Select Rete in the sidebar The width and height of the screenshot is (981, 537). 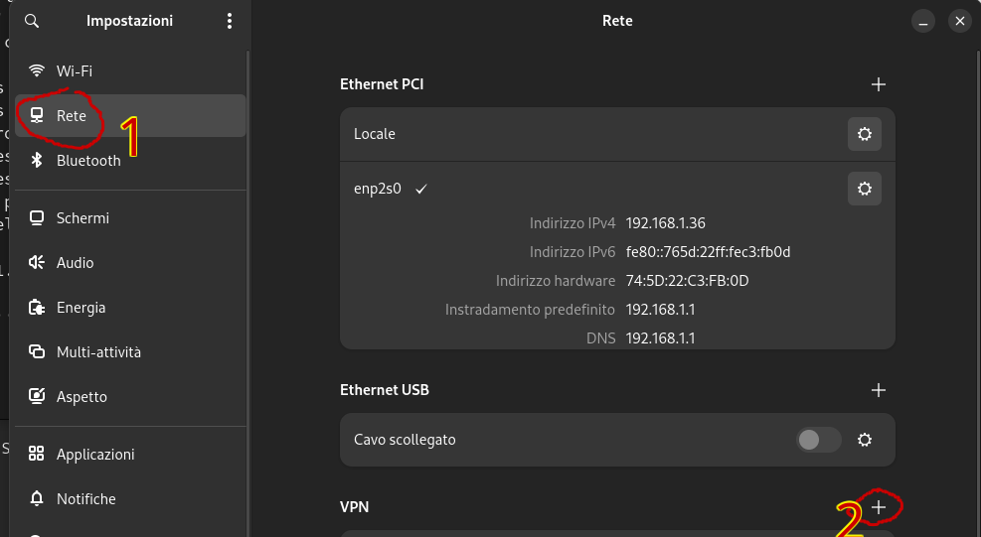pyautogui.click(x=72, y=116)
